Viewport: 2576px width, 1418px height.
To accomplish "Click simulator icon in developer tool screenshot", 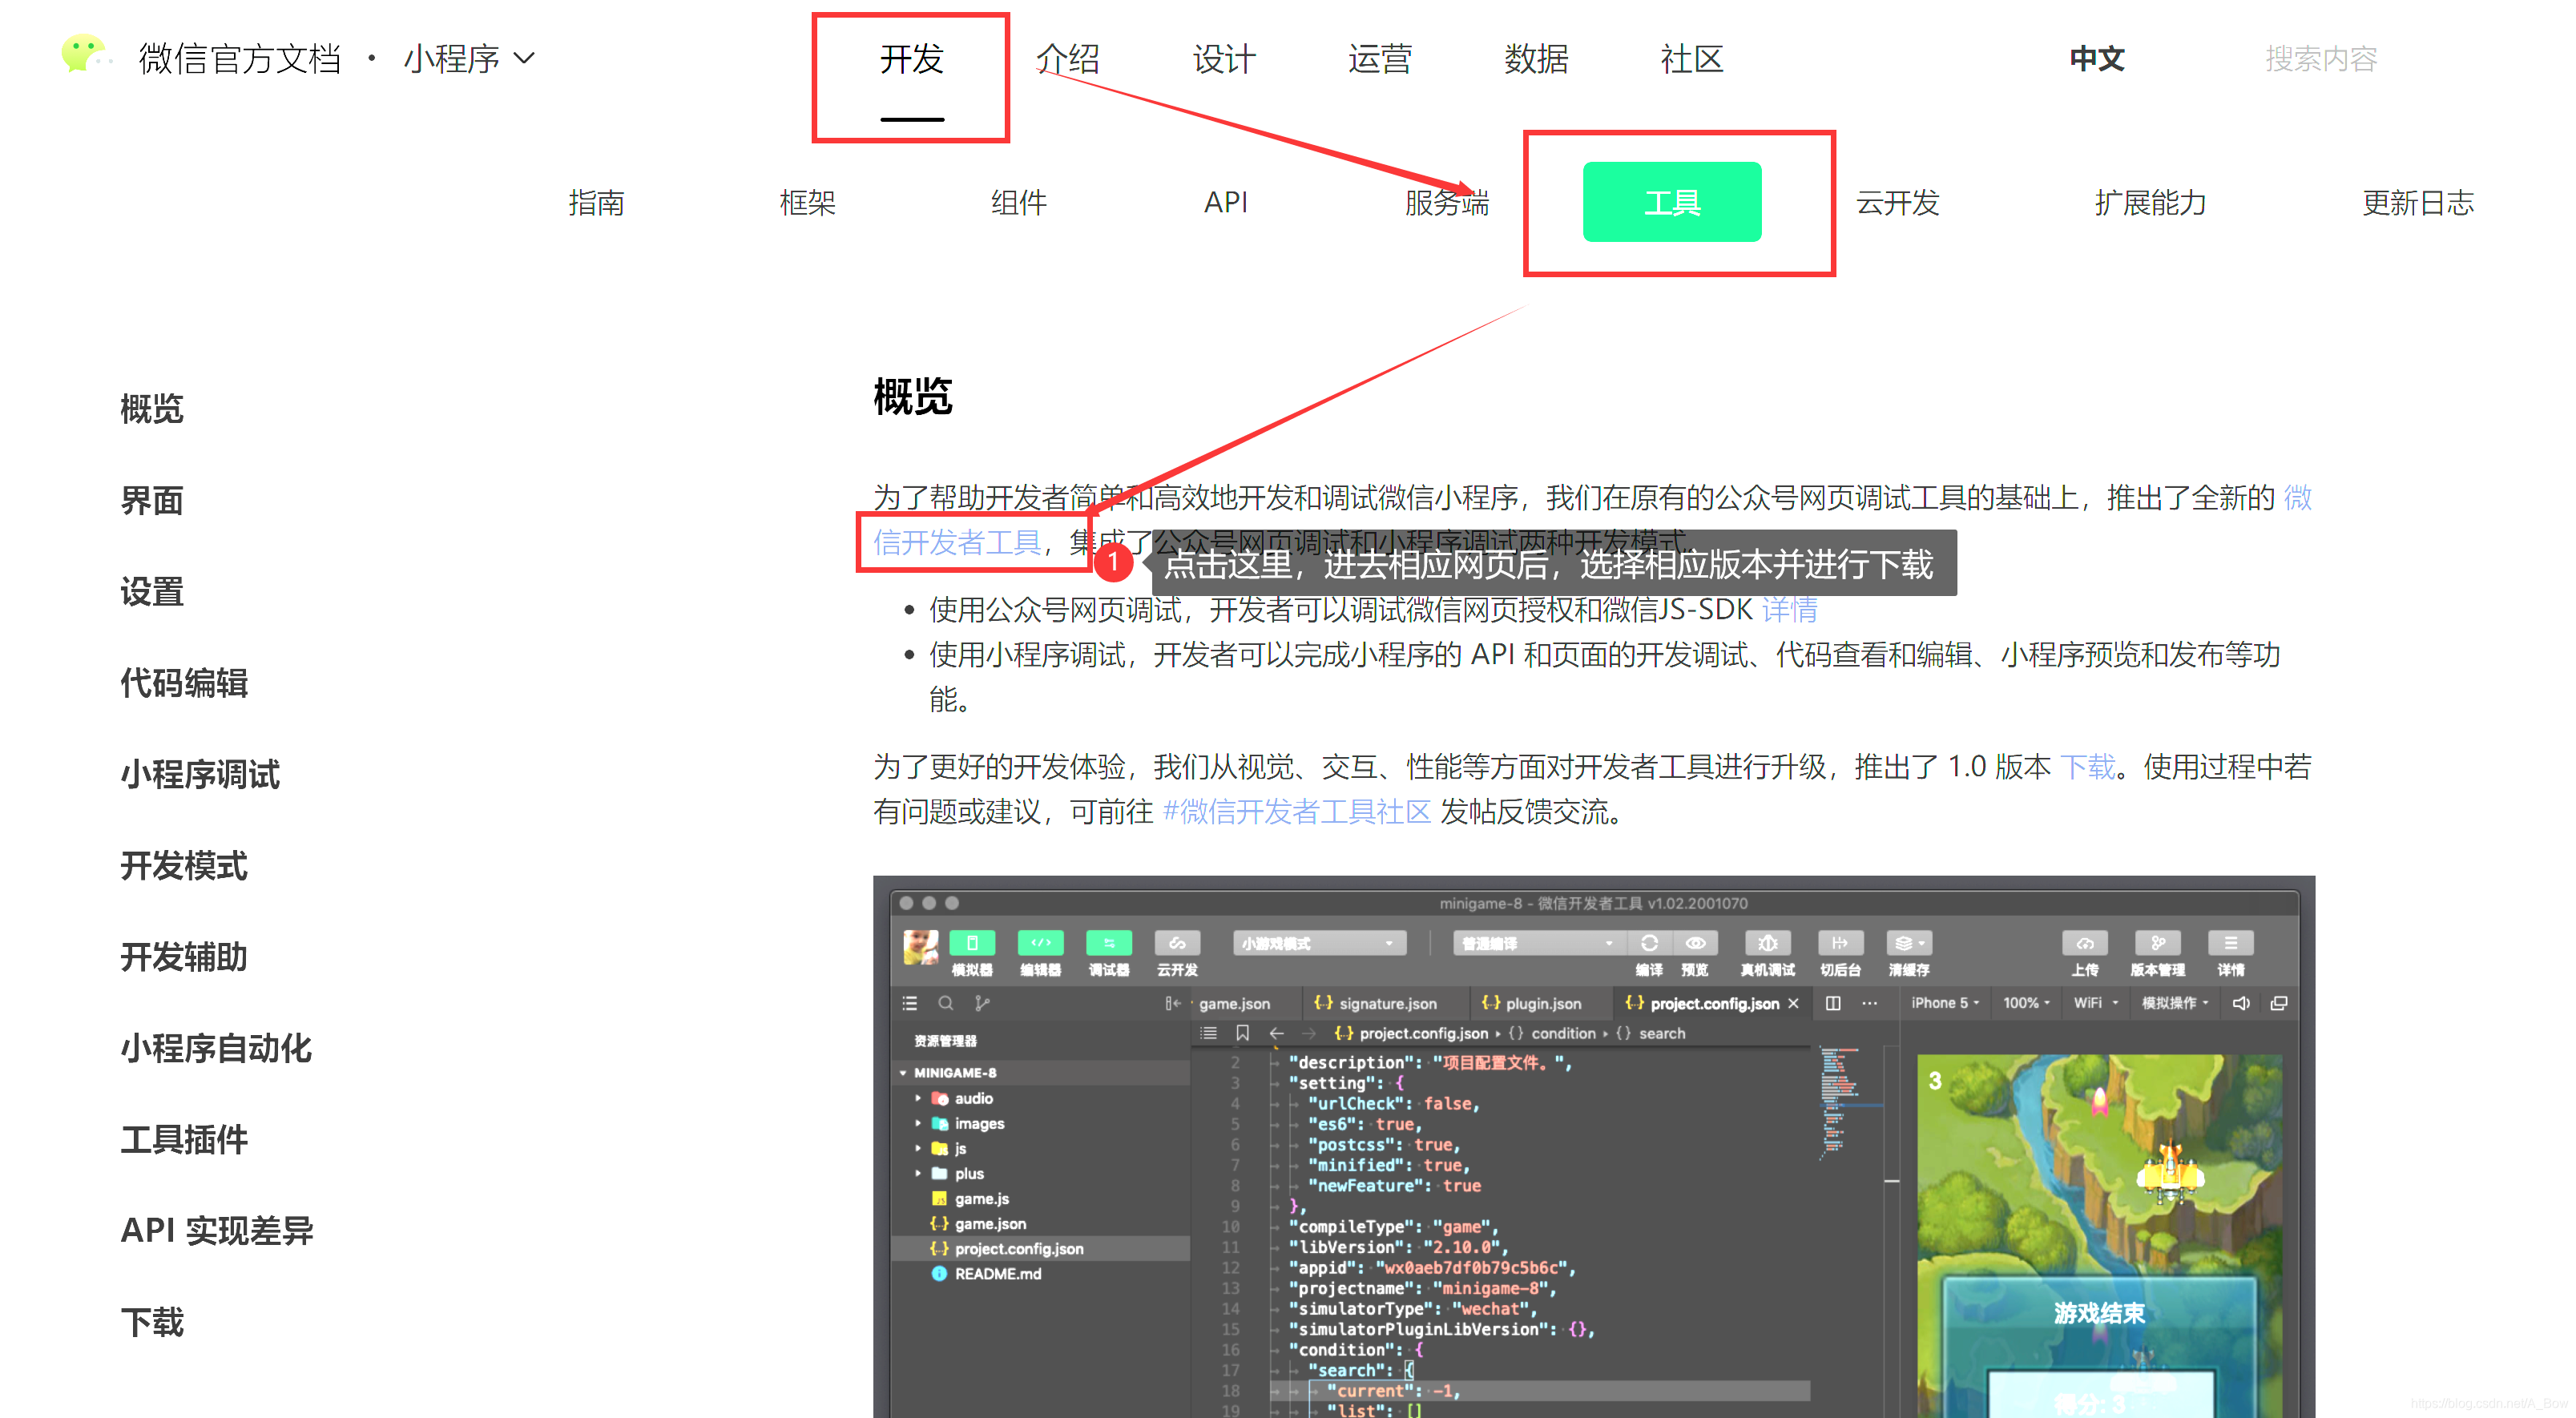I will pos(971,943).
